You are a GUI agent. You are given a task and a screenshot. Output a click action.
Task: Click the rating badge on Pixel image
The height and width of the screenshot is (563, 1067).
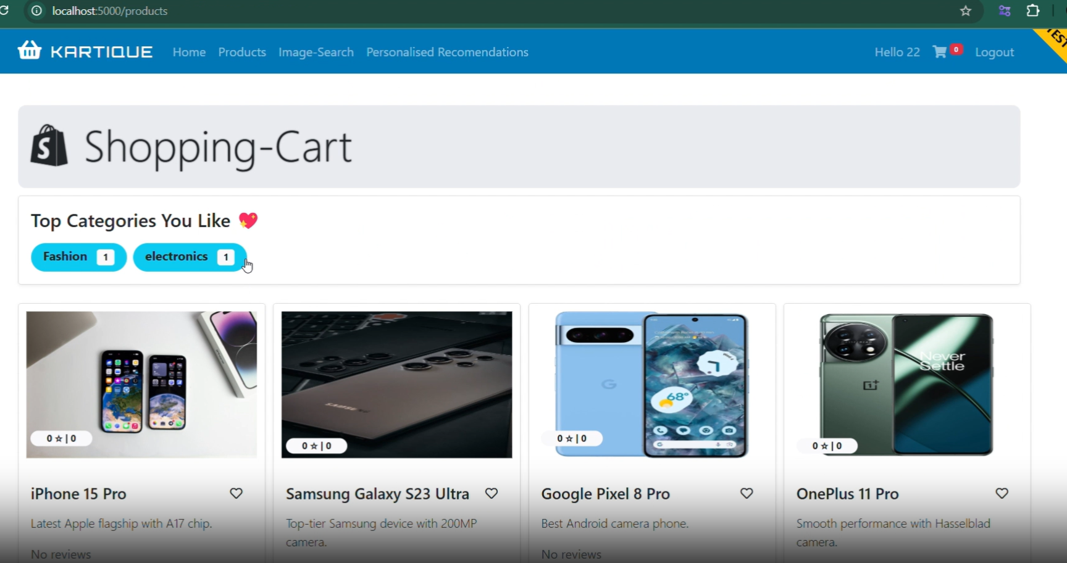point(572,438)
